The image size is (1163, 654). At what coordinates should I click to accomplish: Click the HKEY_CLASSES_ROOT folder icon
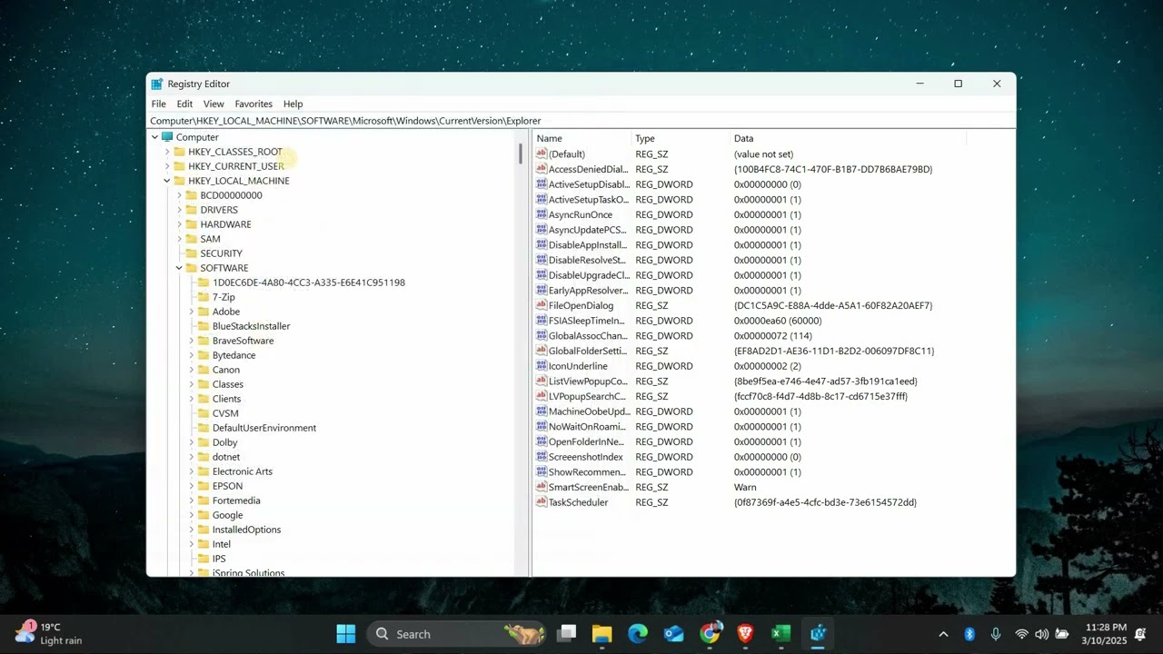coord(179,152)
